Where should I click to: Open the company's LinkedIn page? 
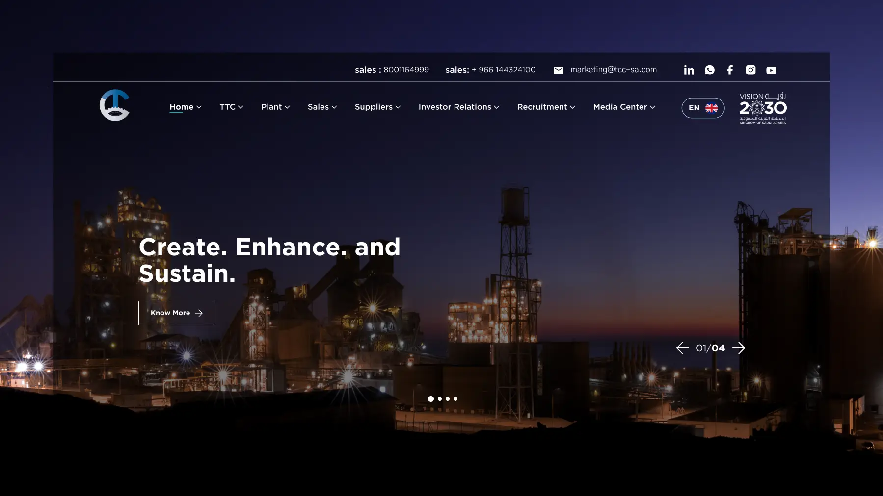tap(689, 70)
